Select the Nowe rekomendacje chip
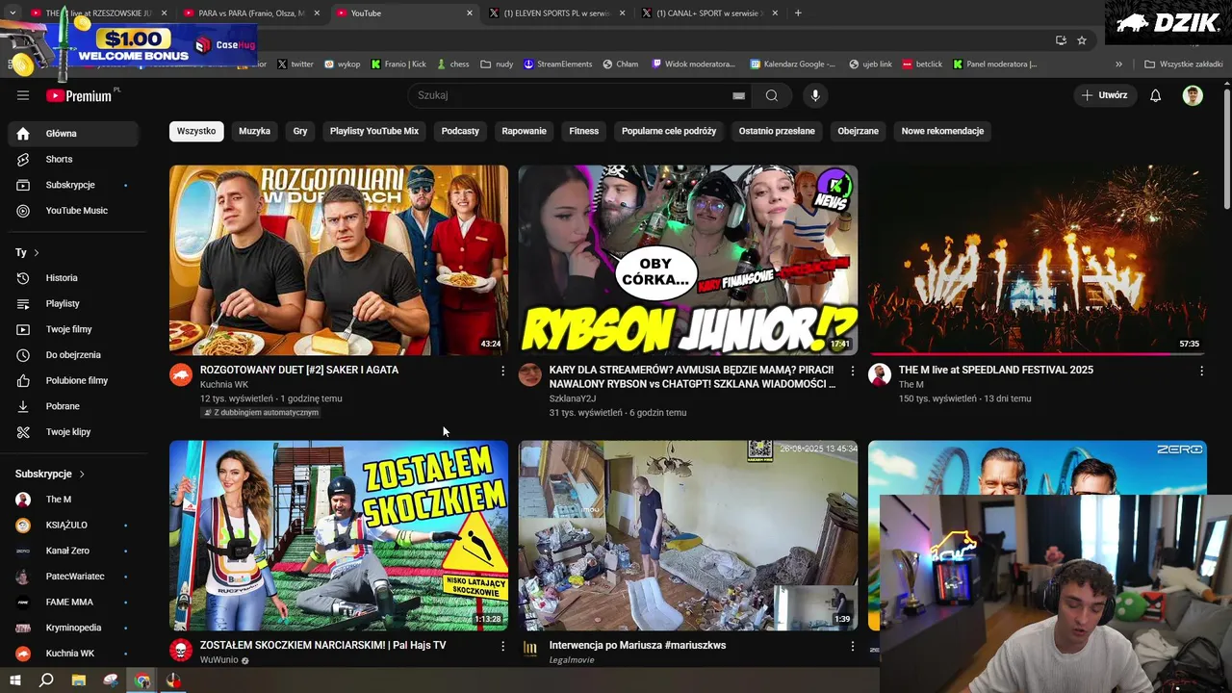The height and width of the screenshot is (693, 1232). (x=942, y=131)
